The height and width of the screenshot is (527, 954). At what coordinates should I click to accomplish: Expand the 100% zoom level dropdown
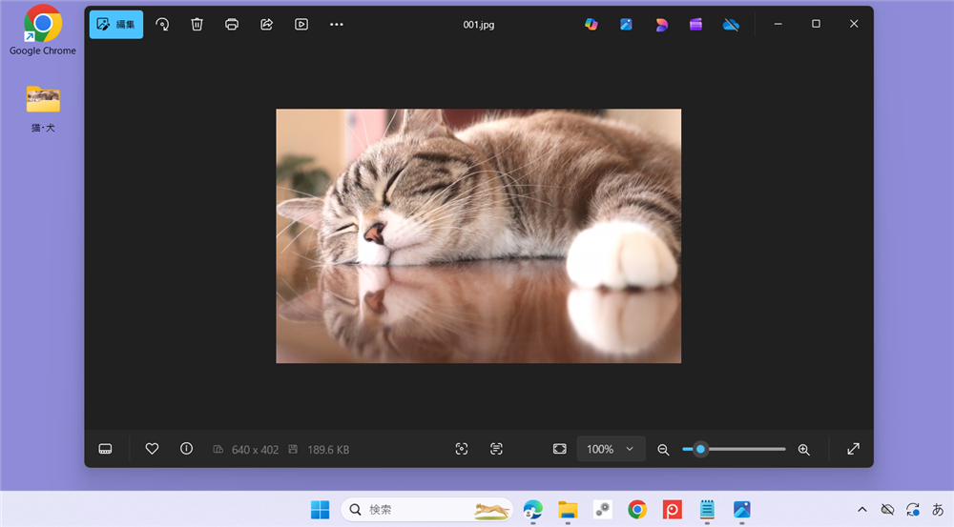click(x=611, y=449)
